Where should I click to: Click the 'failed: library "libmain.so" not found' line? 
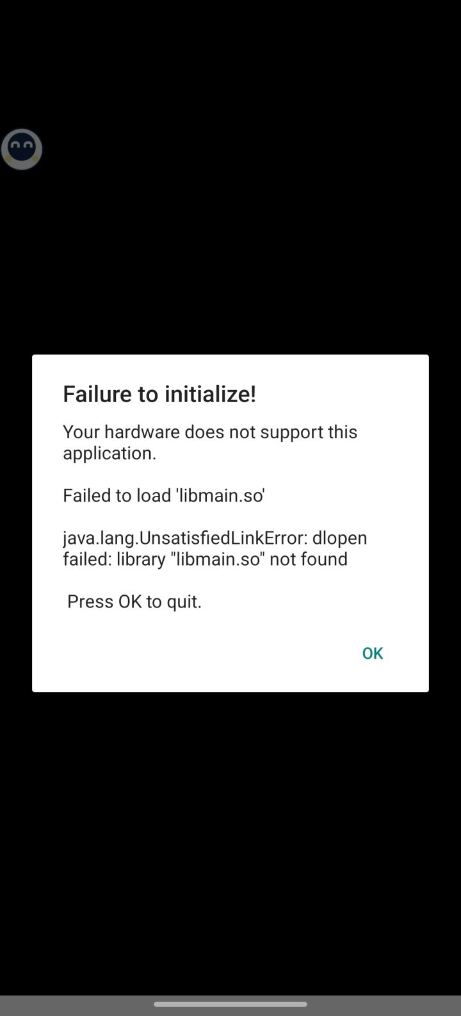205,559
